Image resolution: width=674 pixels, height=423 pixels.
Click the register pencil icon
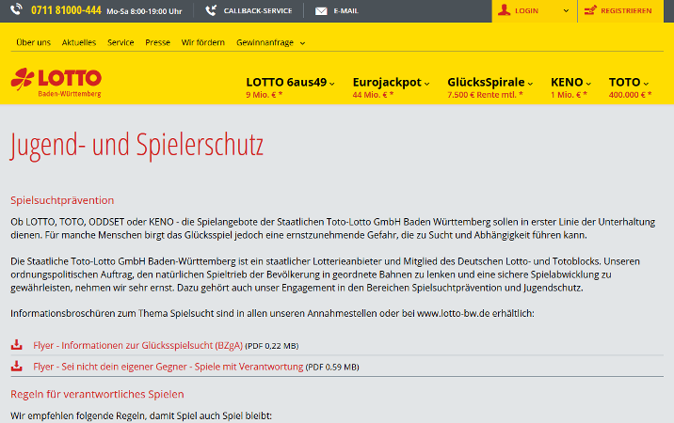tap(590, 10)
